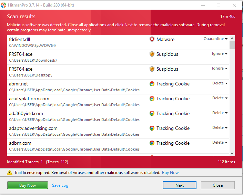Click the HitmanPro logo in the title bar
The image size is (243, 195).
pos(3,5)
